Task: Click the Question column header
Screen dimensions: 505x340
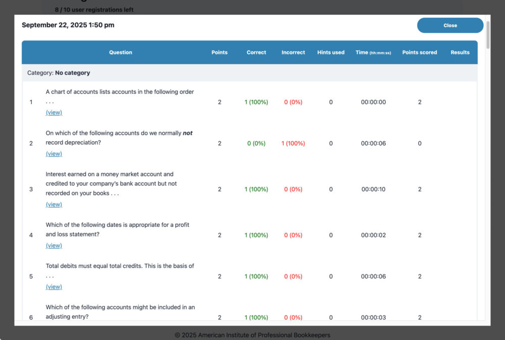Action: pyautogui.click(x=121, y=52)
